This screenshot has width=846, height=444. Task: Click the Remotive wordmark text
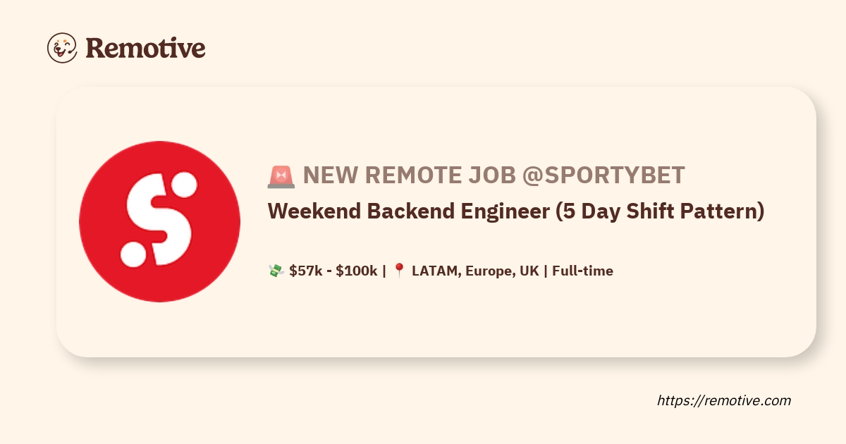[145, 48]
